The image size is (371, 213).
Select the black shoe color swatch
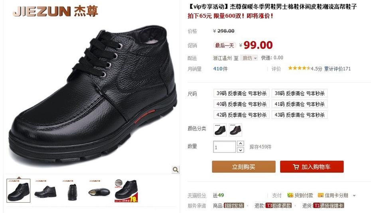pyautogui.click(x=220, y=130)
